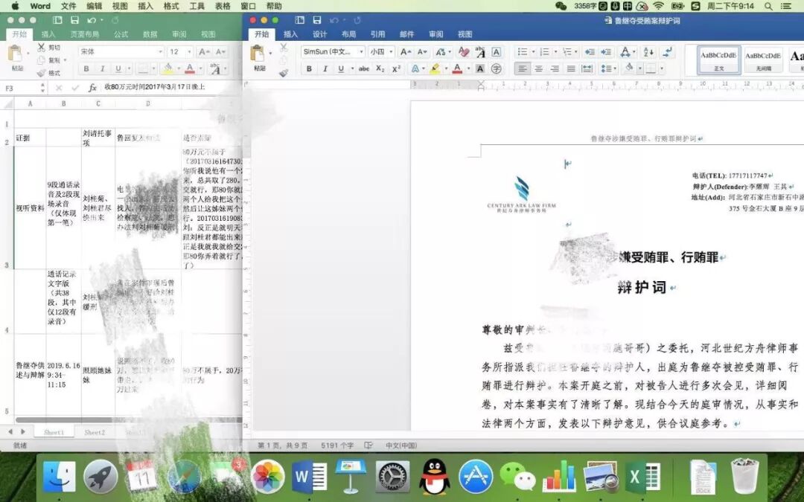Open 格式 menu in menu bar
Image resolution: width=804 pixels, height=502 pixels.
point(170,6)
